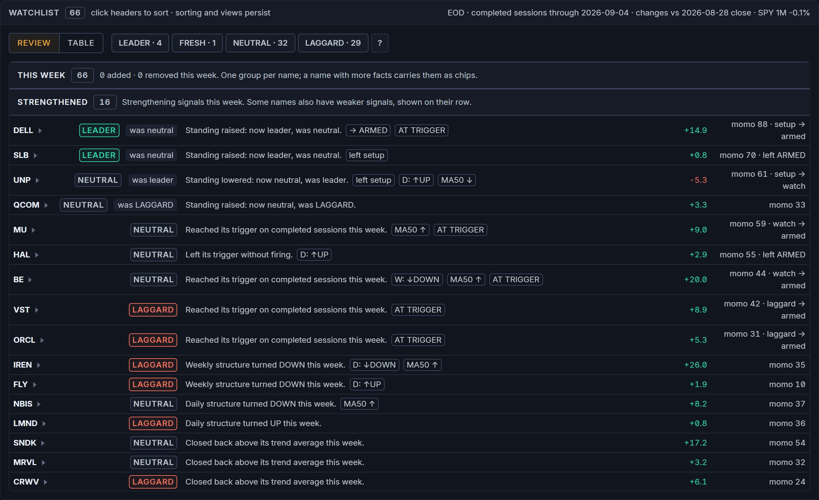The height and width of the screenshot is (500, 819).
Task: Click the +17.2 change value for SNDK
Action: 695,443
